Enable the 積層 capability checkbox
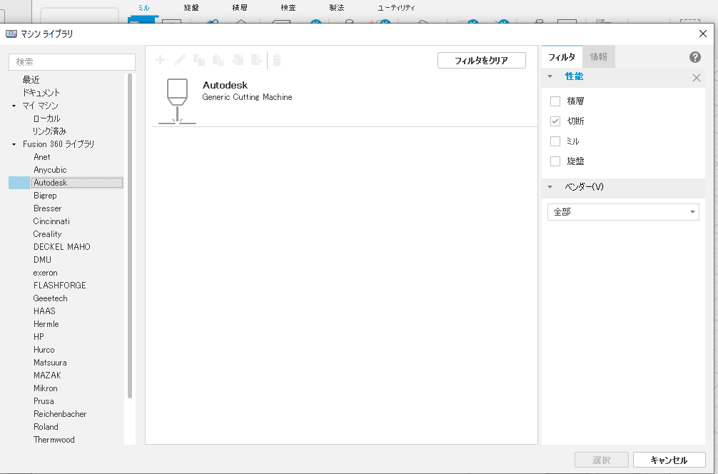 tap(555, 101)
